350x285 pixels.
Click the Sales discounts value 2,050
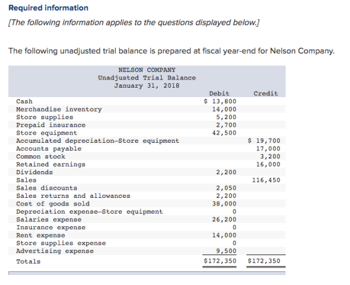(x=226, y=188)
